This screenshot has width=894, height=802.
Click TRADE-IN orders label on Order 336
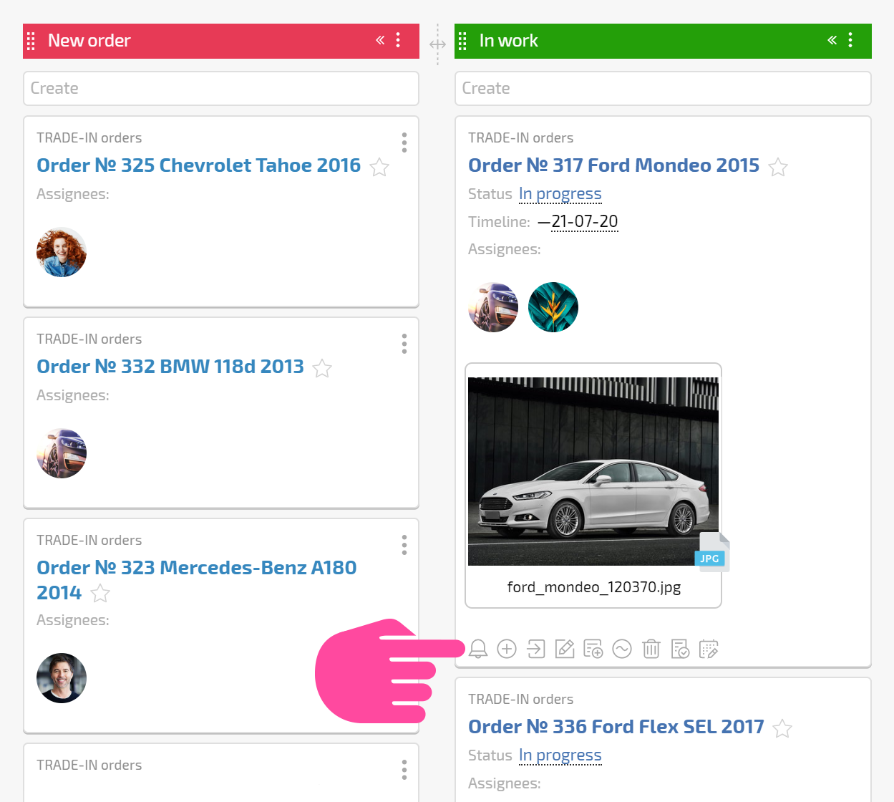tap(521, 699)
